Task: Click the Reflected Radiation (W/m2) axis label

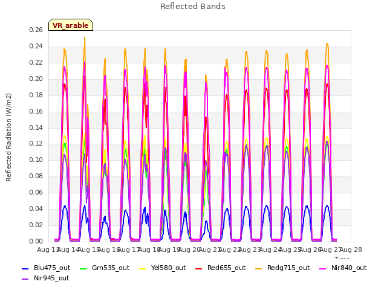Action: [x=8, y=137]
